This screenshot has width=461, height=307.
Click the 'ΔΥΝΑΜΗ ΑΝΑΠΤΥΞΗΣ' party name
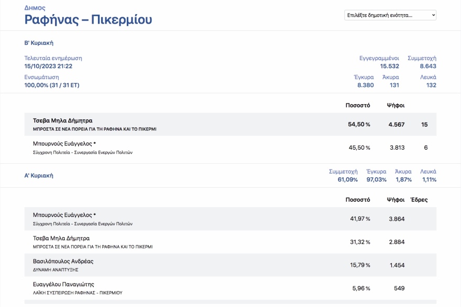click(x=56, y=270)
